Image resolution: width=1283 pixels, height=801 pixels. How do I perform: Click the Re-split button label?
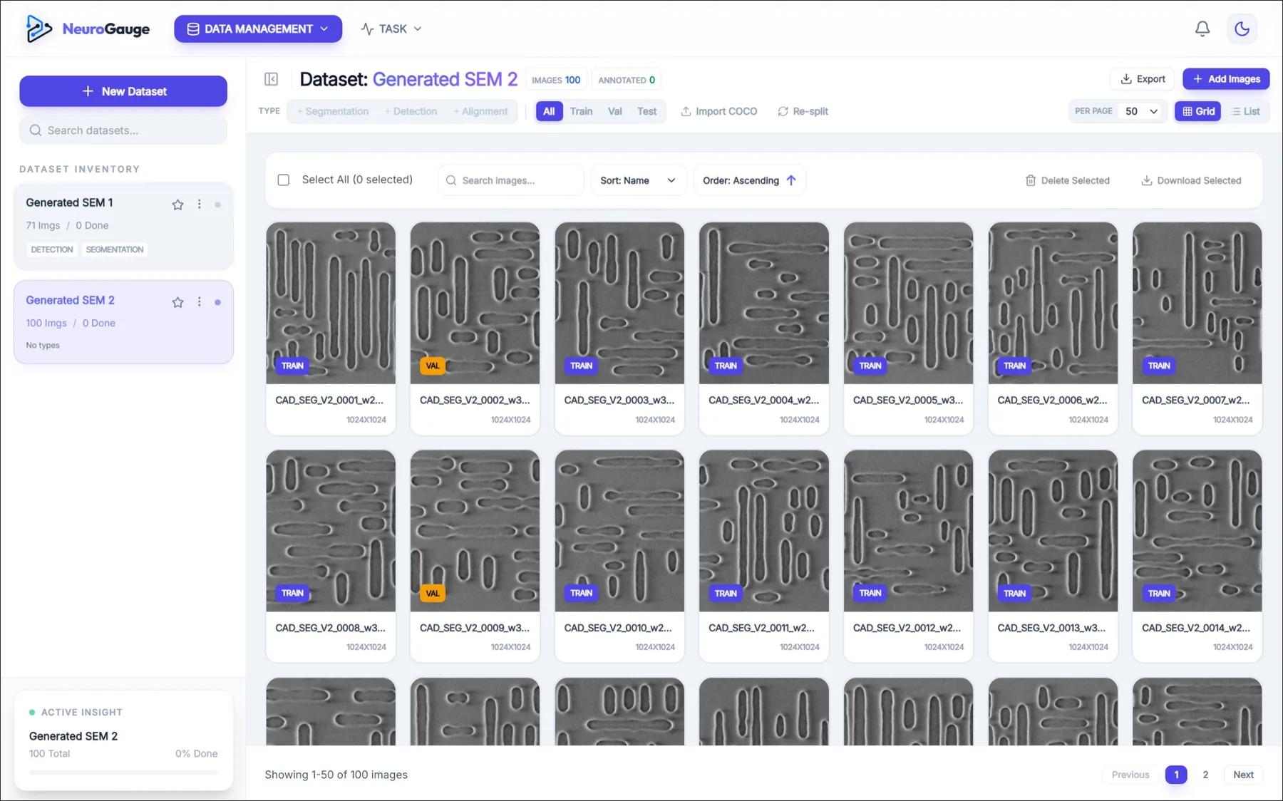(x=810, y=112)
